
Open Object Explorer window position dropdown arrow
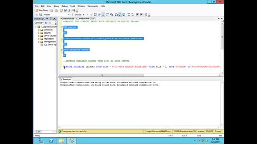pyautogui.click(x=47, y=19)
